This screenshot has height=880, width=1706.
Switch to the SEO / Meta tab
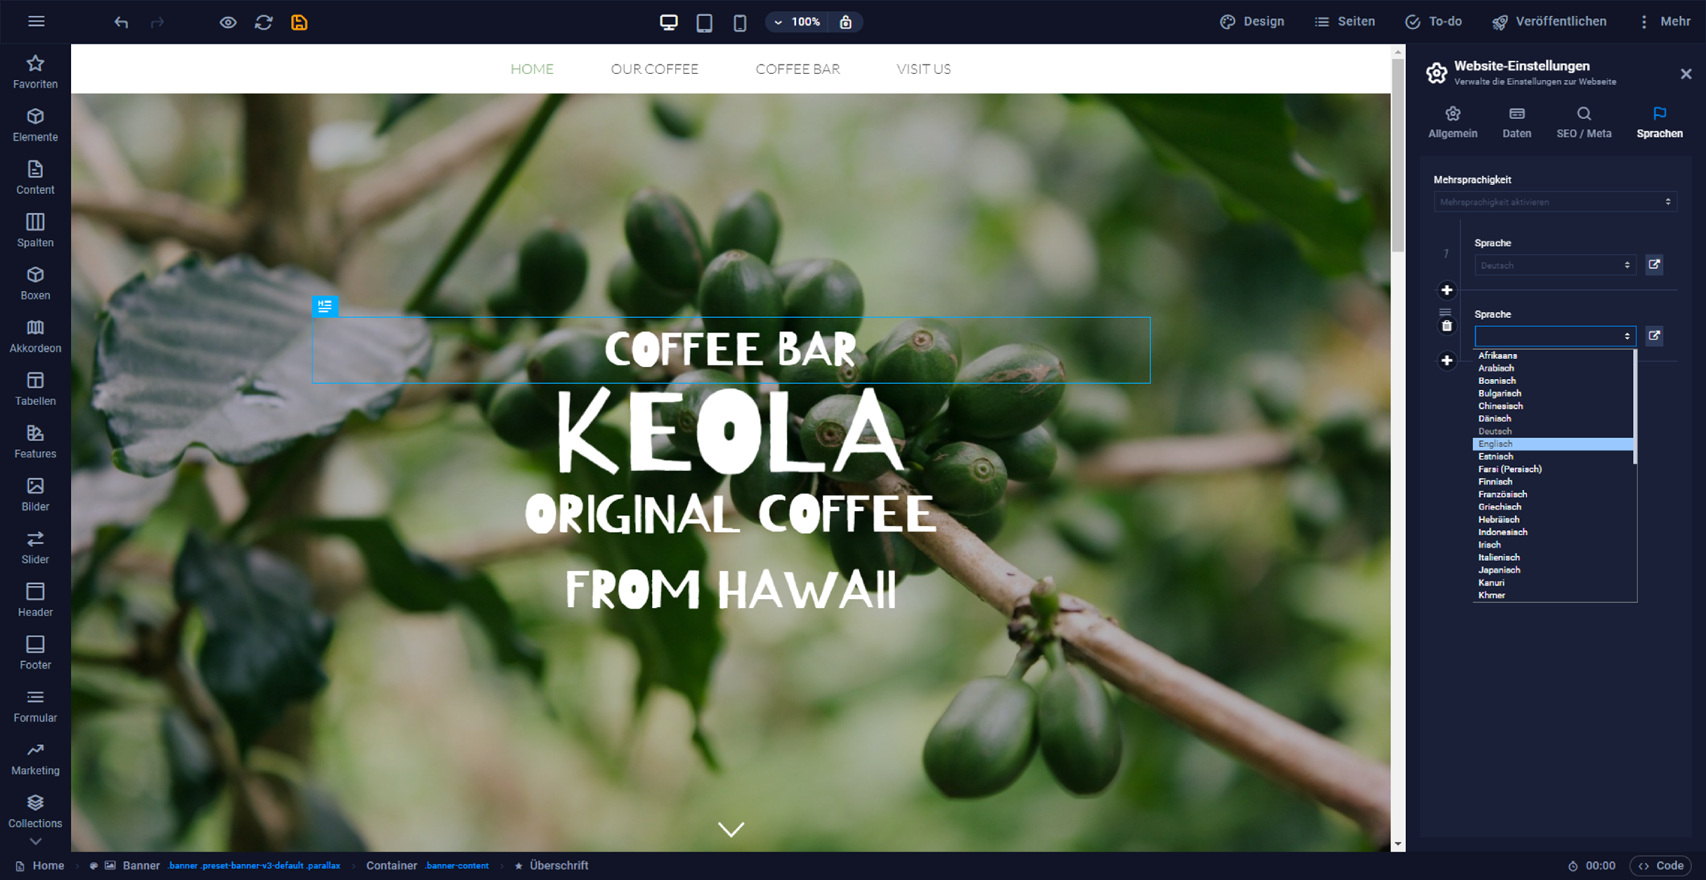1584,122
